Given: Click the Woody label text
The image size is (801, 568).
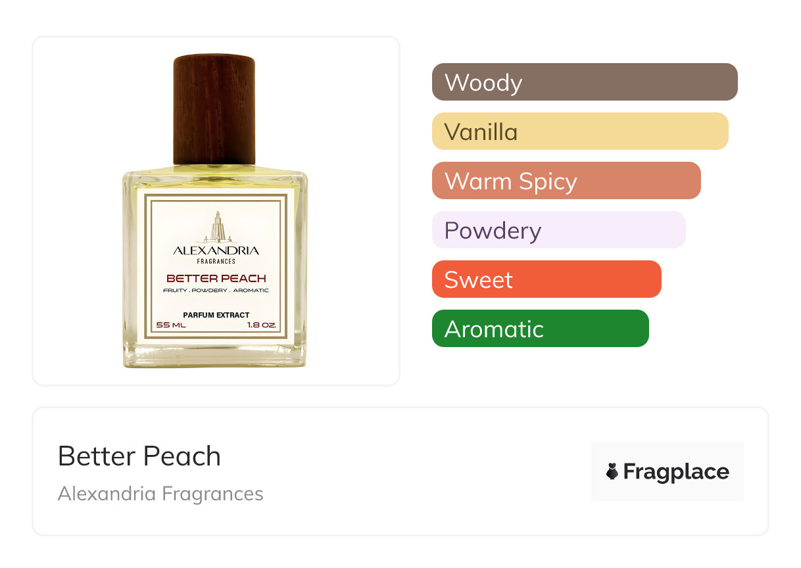Looking at the screenshot, I should 483,83.
